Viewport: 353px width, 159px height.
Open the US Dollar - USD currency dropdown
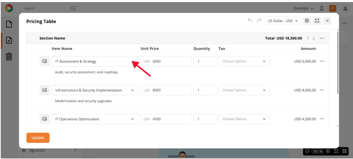[x=283, y=21]
